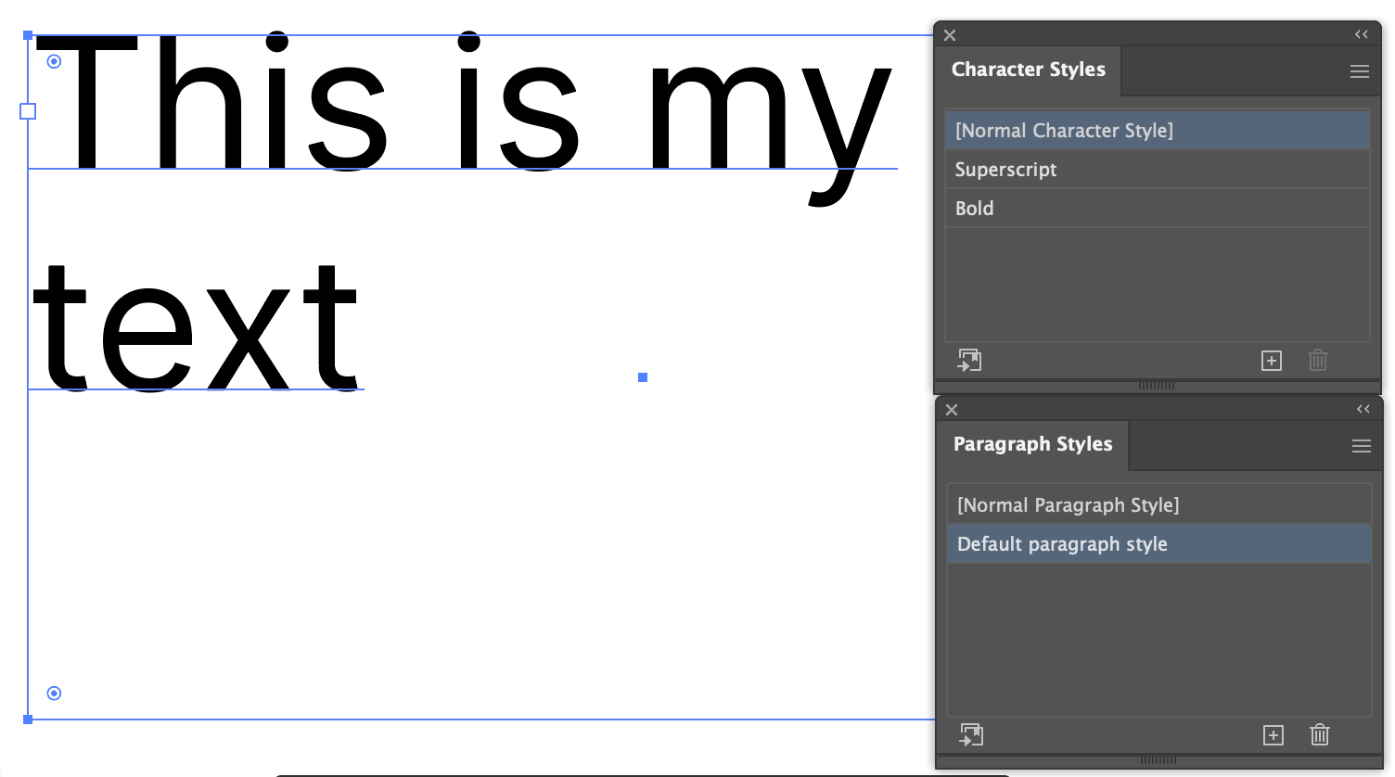Select the Character Styles tab
1395x777 pixels.
click(1029, 70)
